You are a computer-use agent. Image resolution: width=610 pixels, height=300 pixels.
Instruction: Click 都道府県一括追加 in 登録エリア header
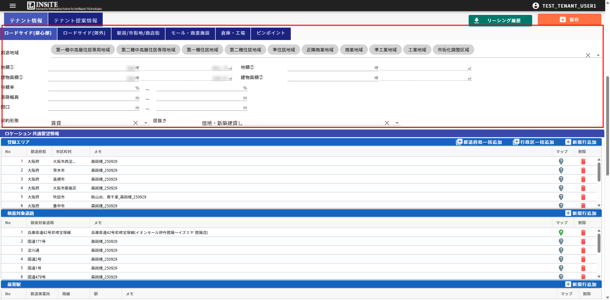[479, 142]
